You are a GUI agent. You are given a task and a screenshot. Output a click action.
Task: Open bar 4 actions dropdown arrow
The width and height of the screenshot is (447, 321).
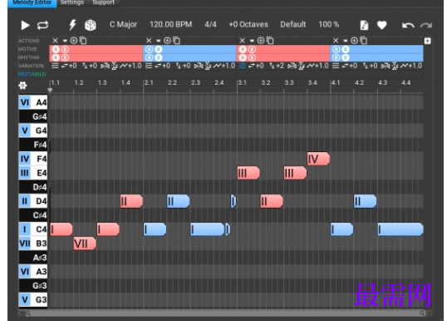tap(346, 41)
